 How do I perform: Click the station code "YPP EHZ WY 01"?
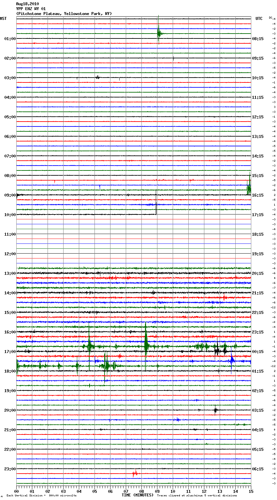click(31, 9)
